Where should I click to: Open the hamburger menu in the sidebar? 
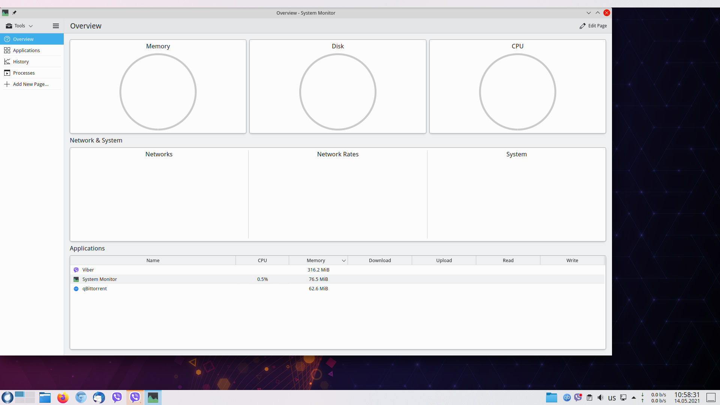[56, 26]
